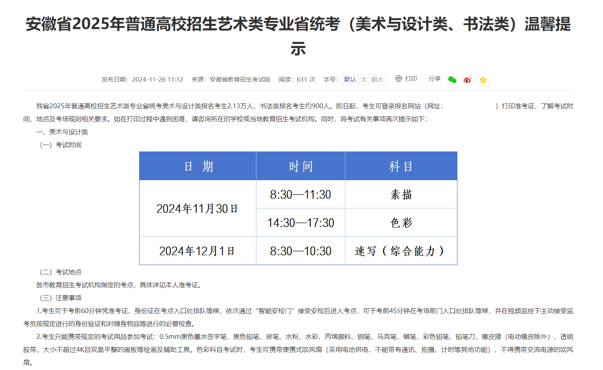The image size is (603, 370).
Task: Click the printer icon
Action: point(399,79)
